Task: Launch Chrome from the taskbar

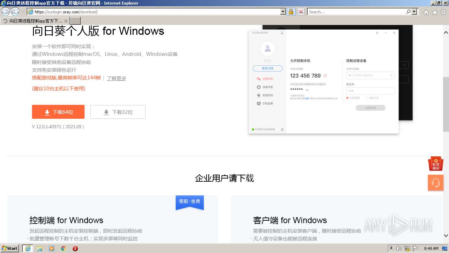Action: [63, 248]
